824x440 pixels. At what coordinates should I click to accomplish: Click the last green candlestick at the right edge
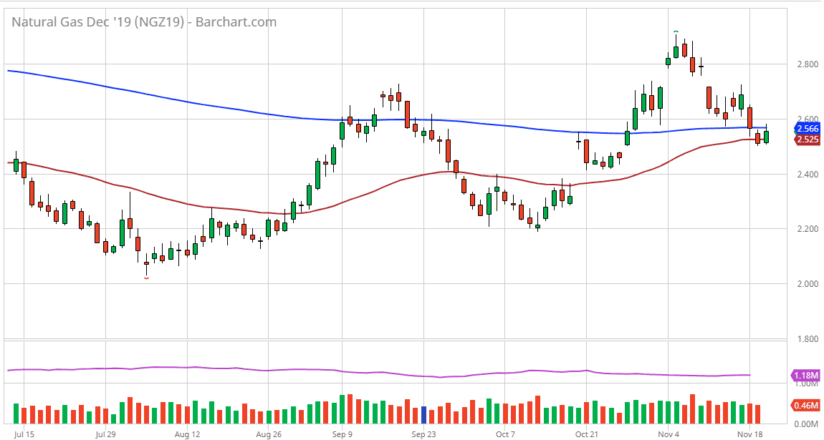point(766,136)
